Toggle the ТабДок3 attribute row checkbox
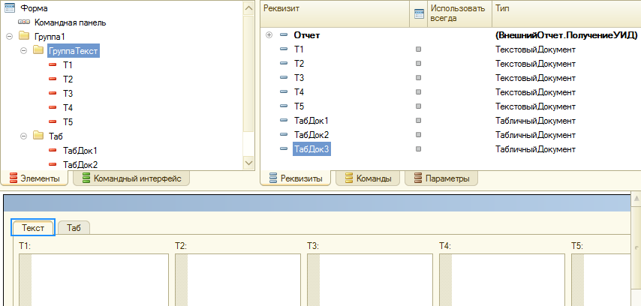Viewport: 641px width, 306px height. point(418,149)
